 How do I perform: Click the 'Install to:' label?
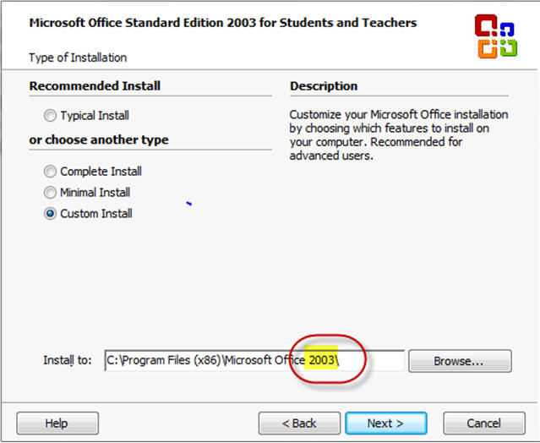[68, 360]
